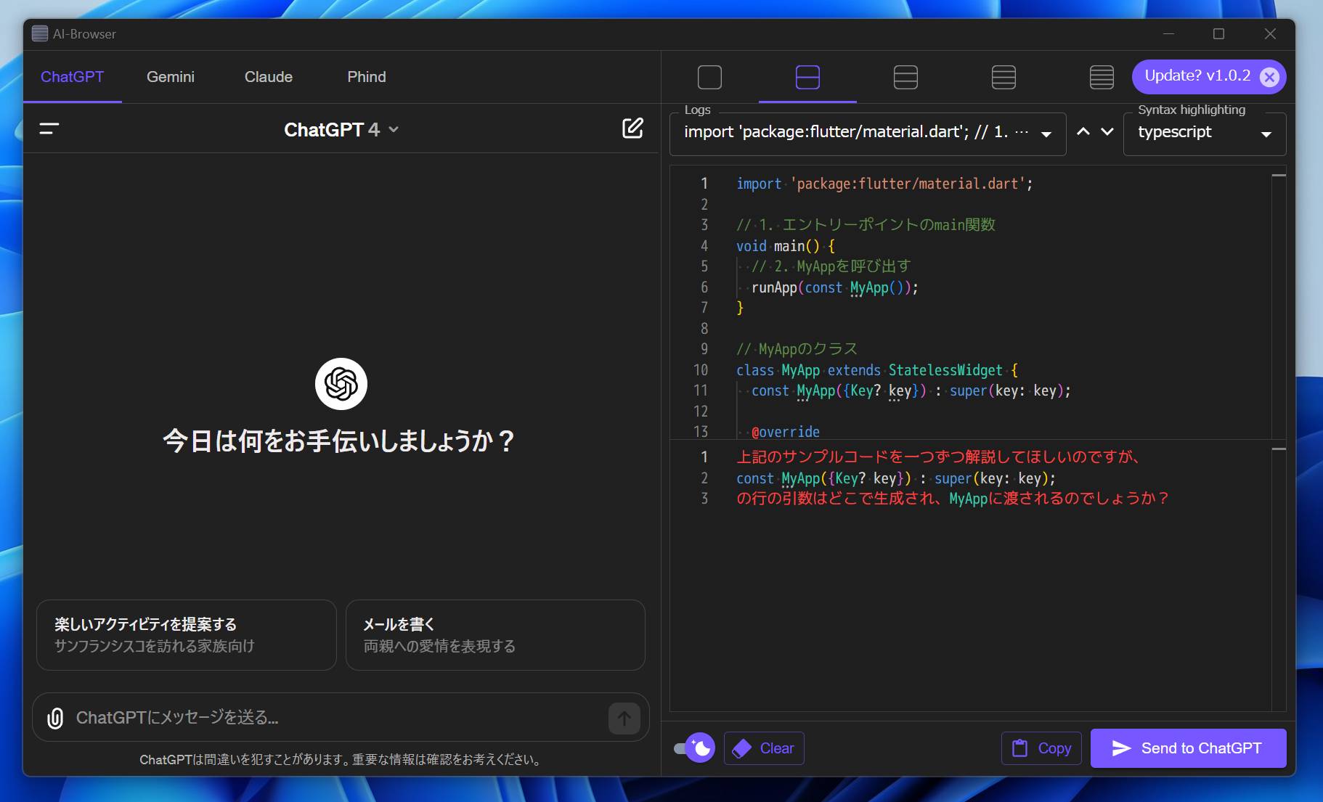Dismiss the update notification with X
This screenshot has width=1323, height=802.
pos(1269,77)
